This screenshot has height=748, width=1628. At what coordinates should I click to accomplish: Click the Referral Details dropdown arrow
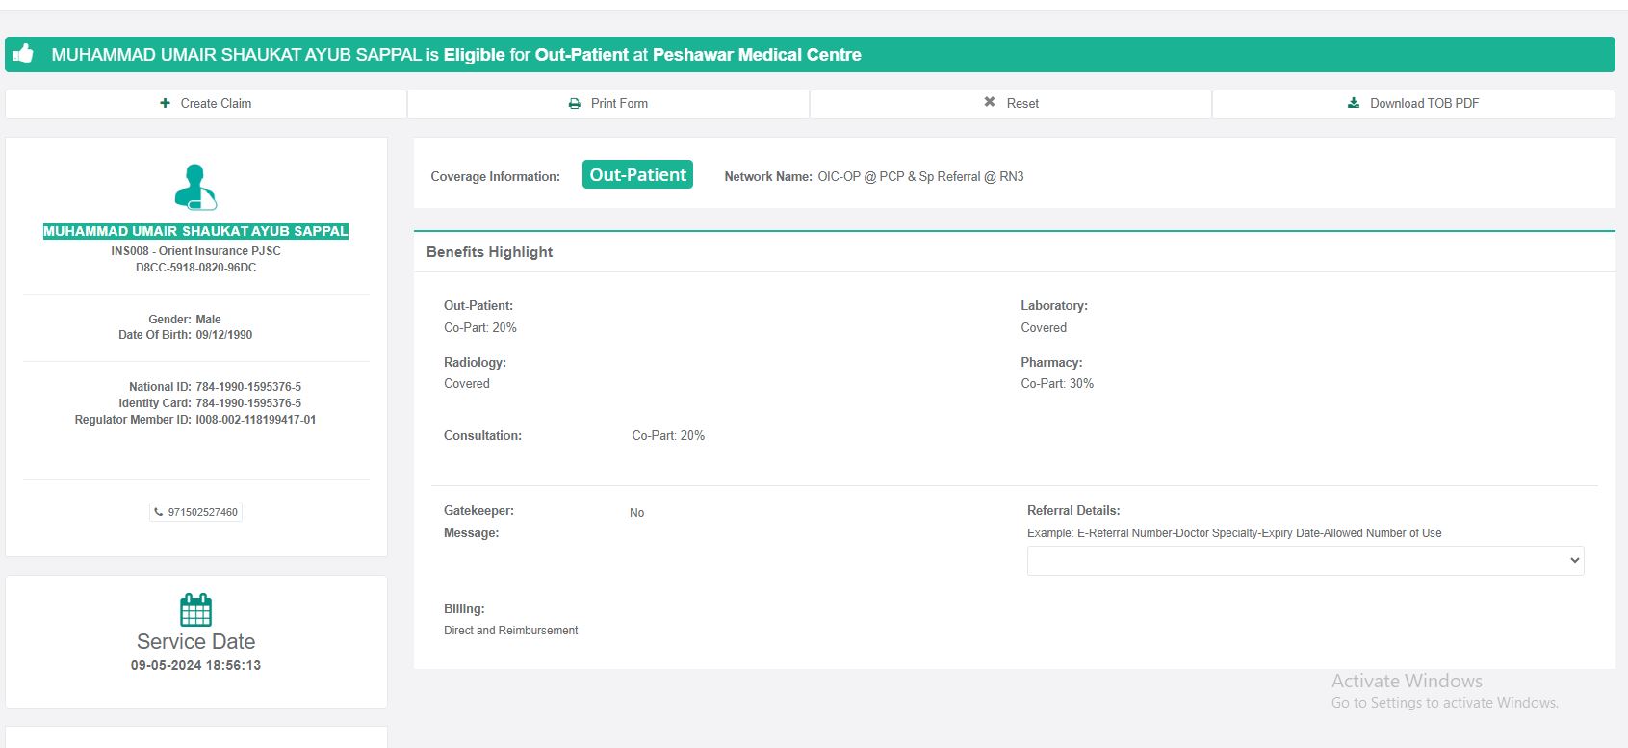[x=1574, y=560]
